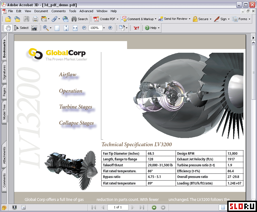Screen dimensions: 257x212
Task: Click the Operation link in the document
Action: coord(71,91)
